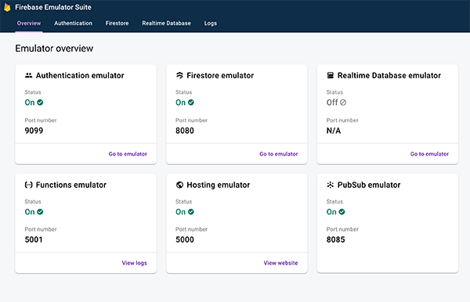View website for Hosting emulator
The image size is (470, 302).
coord(280,263)
